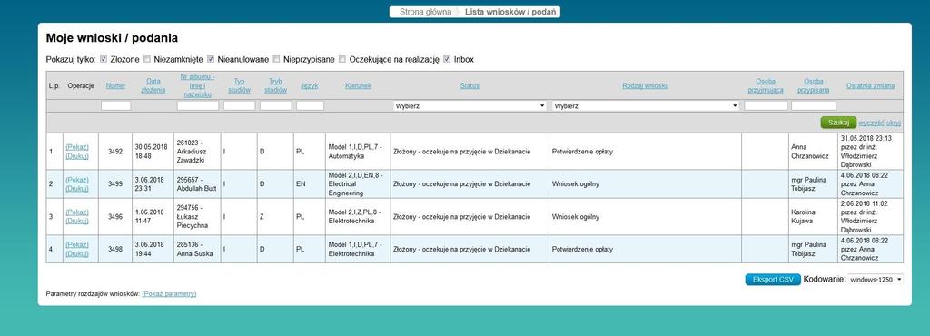Select Lista wniosków / podań breadcrumb
Screen dimensions: 930x336
tap(510, 12)
